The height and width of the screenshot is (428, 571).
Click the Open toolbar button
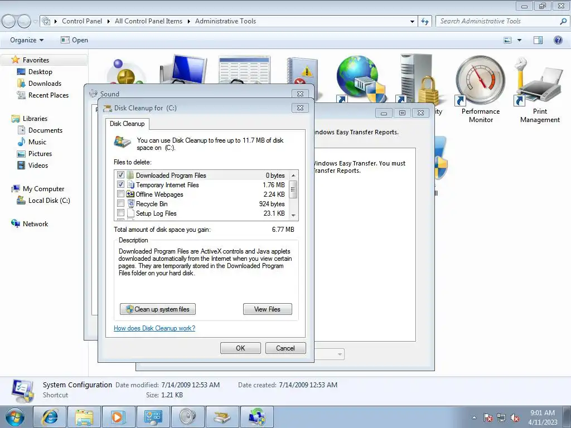pos(74,40)
